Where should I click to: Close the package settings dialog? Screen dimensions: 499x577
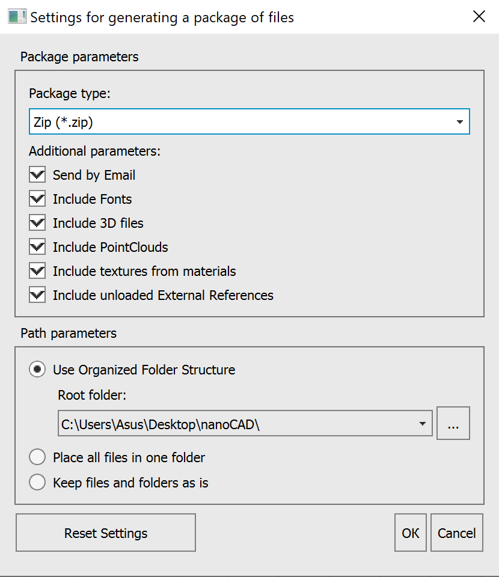point(479,17)
